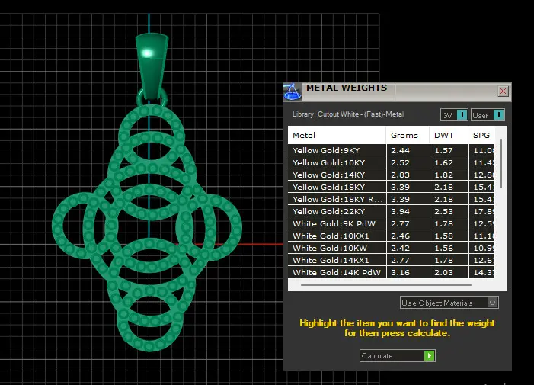Select the White Gold:10KX1 row
The height and width of the screenshot is (385, 534).
392,236
